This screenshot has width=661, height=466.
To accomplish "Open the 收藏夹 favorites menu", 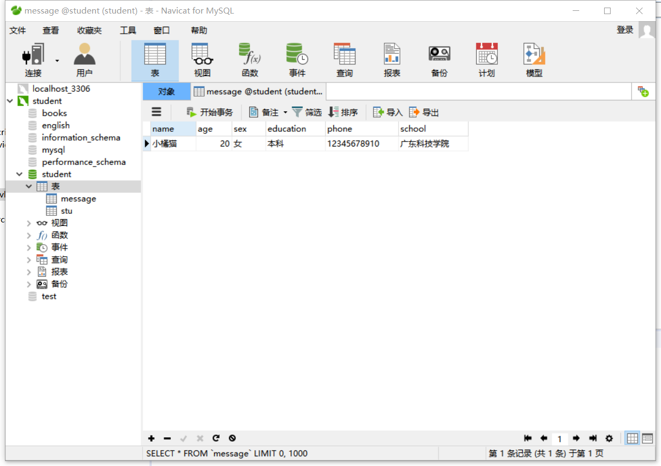I will [x=89, y=30].
